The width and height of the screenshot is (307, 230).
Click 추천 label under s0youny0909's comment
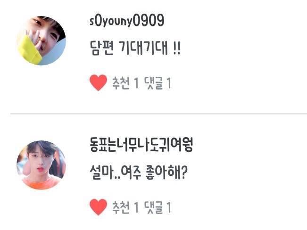(x=121, y=83)
